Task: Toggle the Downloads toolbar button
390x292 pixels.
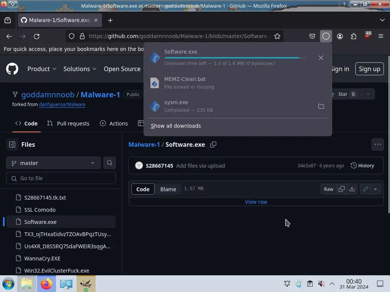Action: (326, 36)
